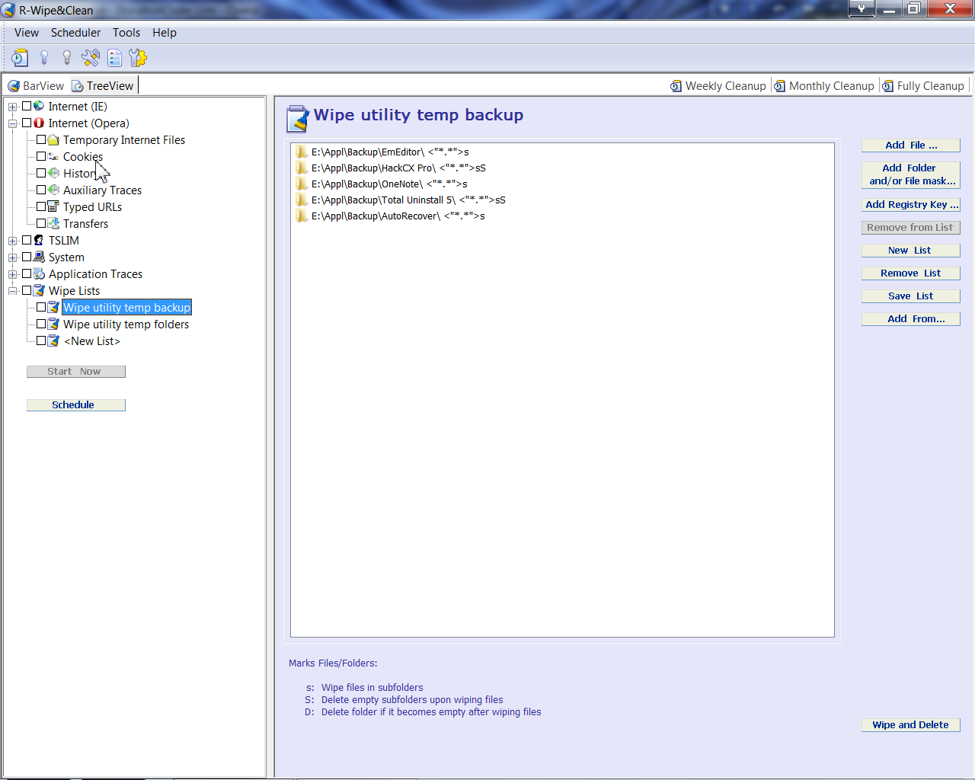Click the Temporary Internet Files folder icon
This screenshot has height=780, width=975.
click(53, 140)
